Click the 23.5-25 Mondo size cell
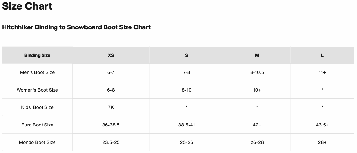 coord(111,142)
